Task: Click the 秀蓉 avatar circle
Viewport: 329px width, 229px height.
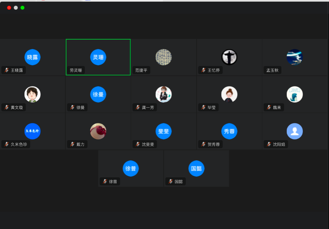Action: pyautogui.click(x=229, y=131)
